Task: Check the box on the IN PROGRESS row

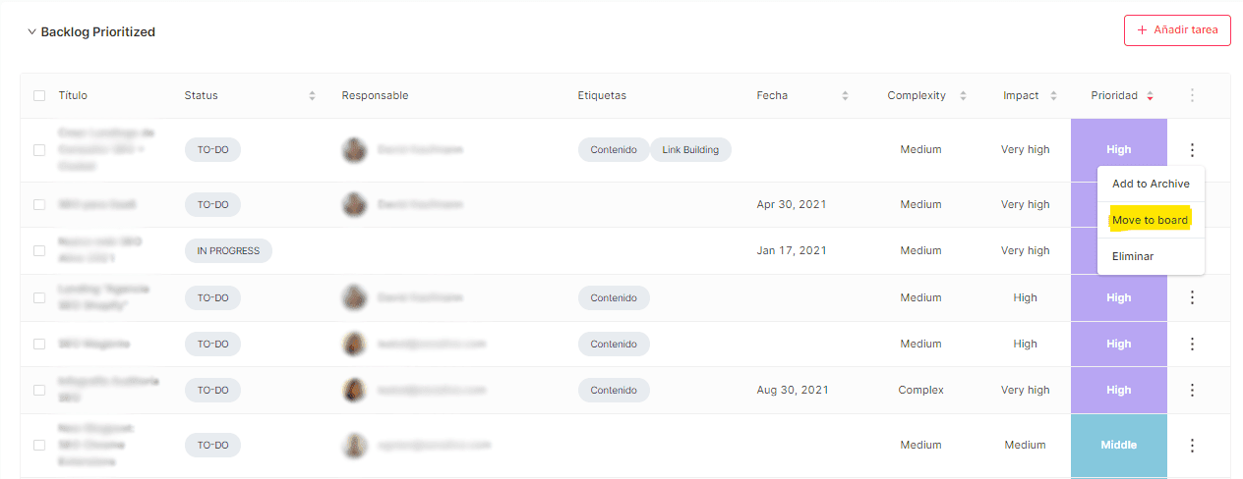Action: pos(39,250)
